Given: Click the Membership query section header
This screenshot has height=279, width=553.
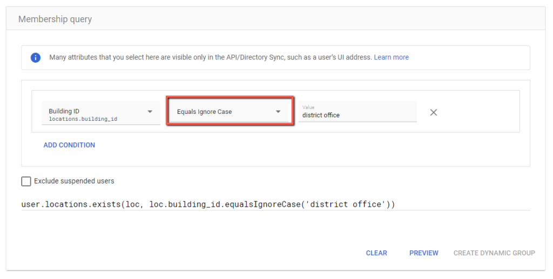Looking at the screenshot, I should (55, 19).
